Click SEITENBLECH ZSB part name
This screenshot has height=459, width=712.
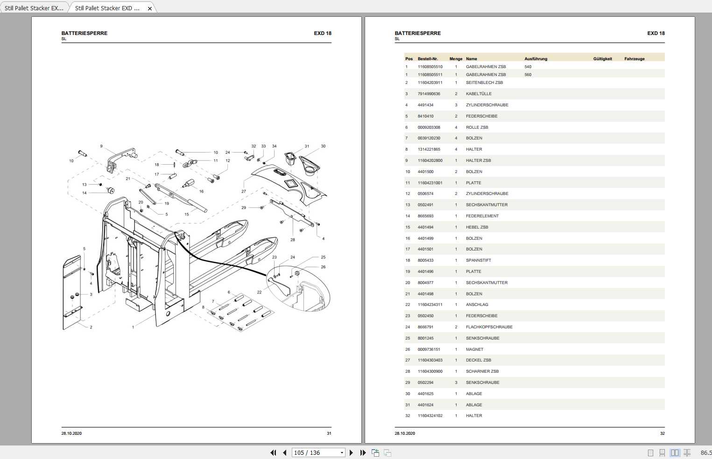click(484, 83)
